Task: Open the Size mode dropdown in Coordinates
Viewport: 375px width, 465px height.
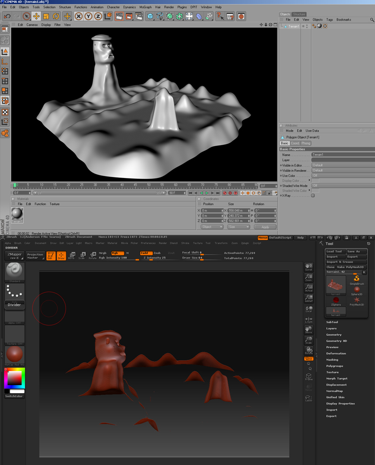Action: point(239,227)
